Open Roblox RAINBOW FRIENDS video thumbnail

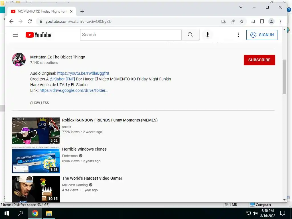click(x=36, y=131)
